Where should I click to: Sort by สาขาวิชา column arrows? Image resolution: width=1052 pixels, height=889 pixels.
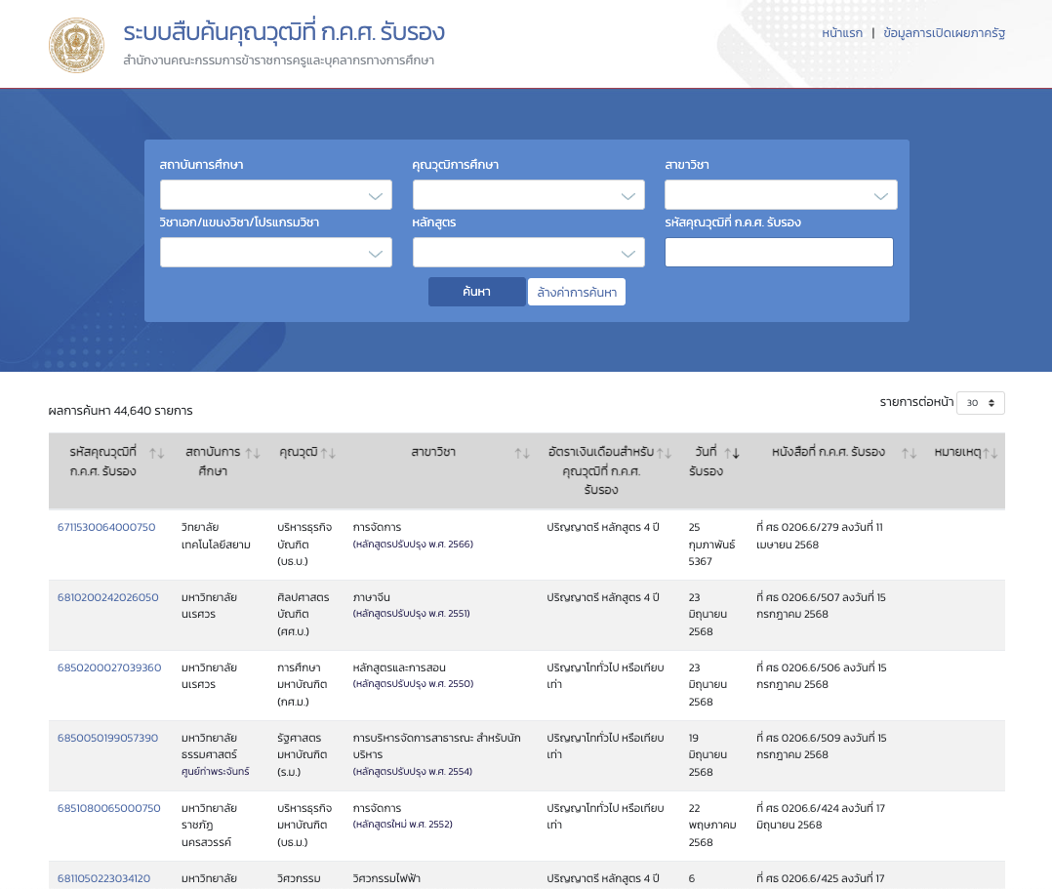click(x=522, y=454)
